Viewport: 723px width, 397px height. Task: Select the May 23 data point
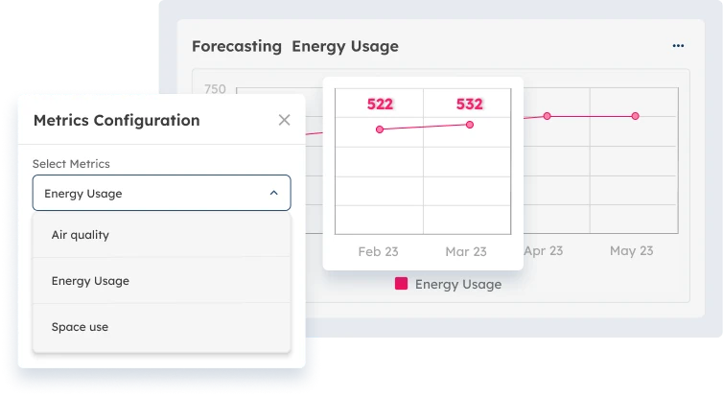[635, 116]
